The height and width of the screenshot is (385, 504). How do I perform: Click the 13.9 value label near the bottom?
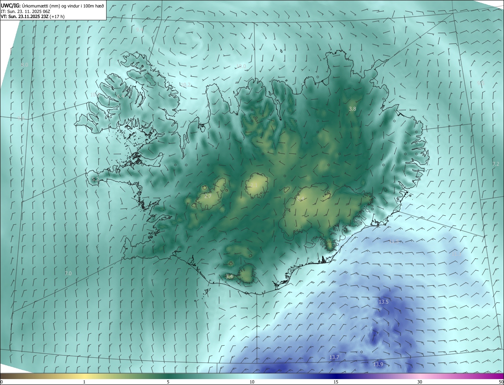point(378,365)
